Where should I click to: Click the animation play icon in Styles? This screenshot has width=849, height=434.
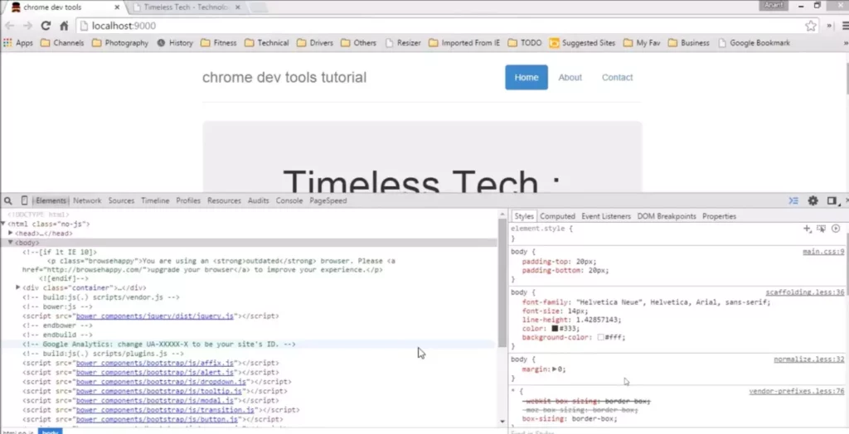835,229
